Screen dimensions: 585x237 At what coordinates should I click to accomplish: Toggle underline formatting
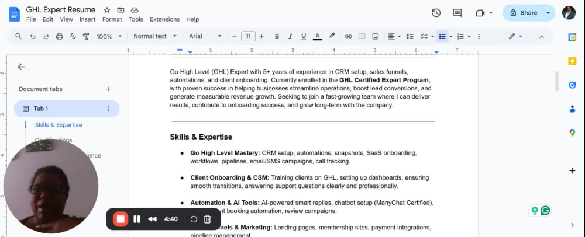[304, 36]
